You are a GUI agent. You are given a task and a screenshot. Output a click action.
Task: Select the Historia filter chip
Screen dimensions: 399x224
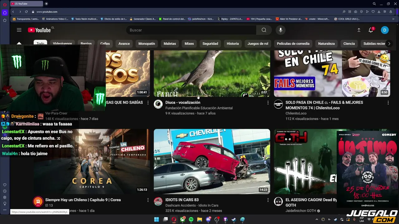point(233,44)
